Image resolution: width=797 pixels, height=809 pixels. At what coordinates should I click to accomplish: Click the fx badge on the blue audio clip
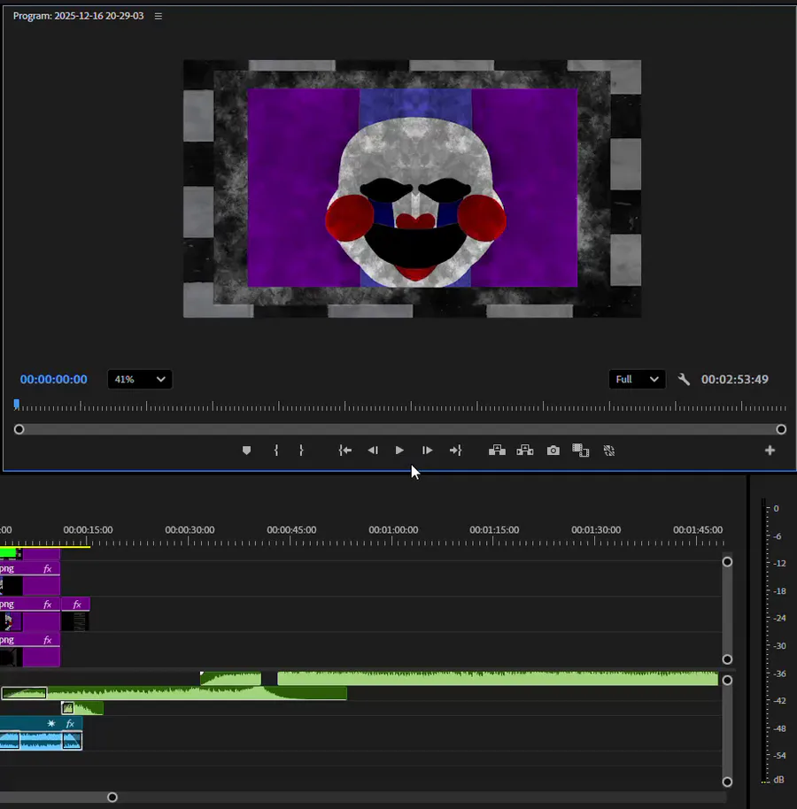pyautogui.click(x=70, y=724)
